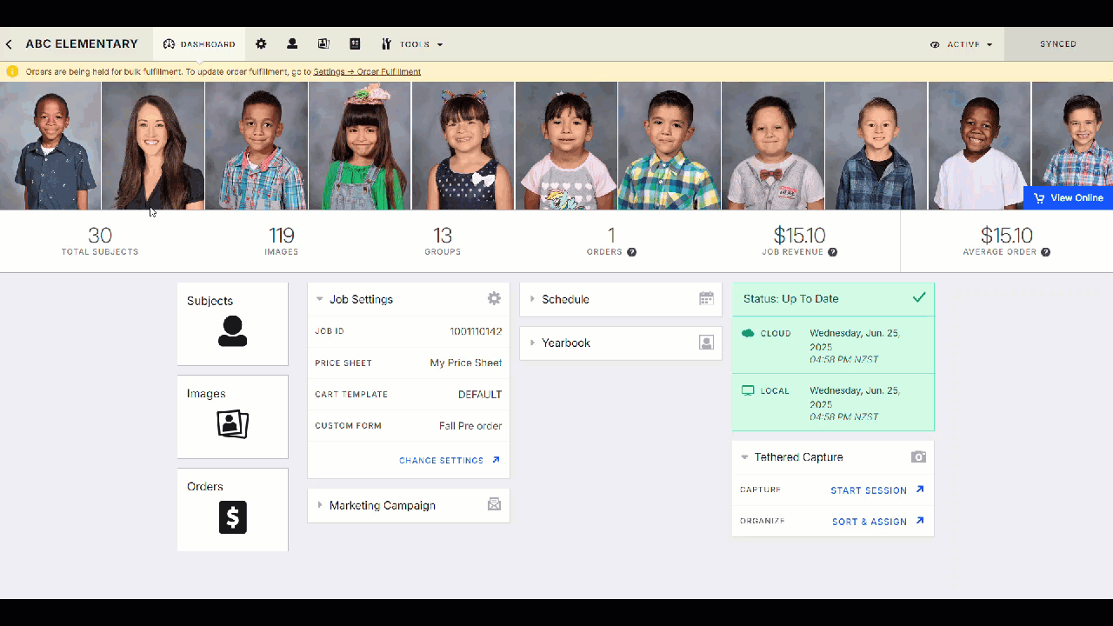1113x626 pixels.
Task: Click the Local monitor icon
Action: click(x=748, y=390)
